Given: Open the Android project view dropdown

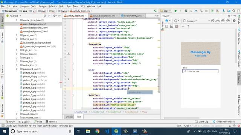Looking at the screenshot, I should pos(14,16).
